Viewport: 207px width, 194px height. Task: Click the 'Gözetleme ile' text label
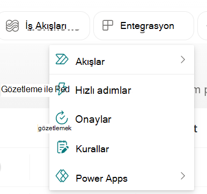pos(27,89)
